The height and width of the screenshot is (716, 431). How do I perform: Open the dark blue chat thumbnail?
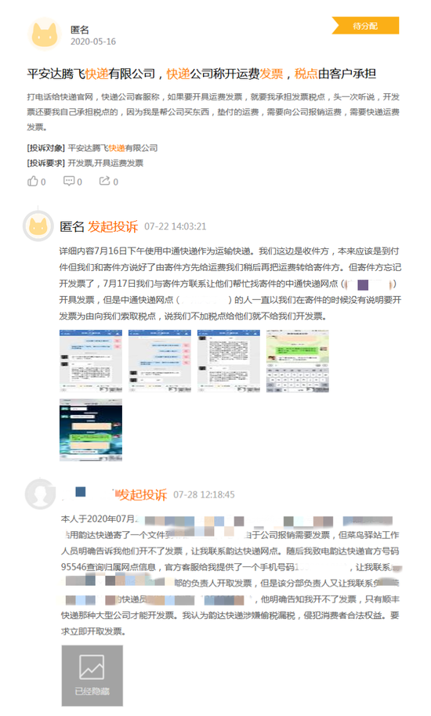(x=91, y=430)
